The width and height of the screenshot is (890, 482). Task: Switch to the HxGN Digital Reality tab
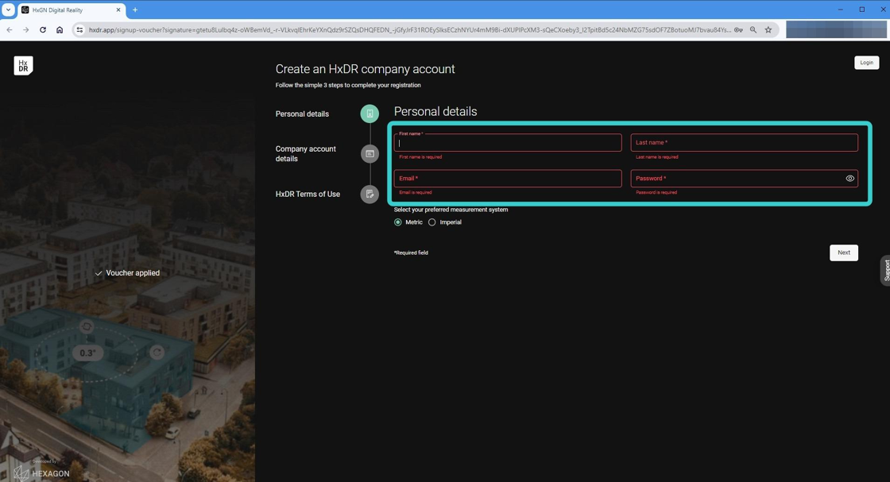click(x=71, y=10)
